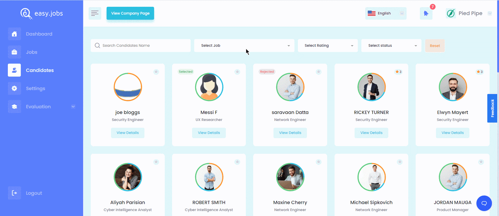Click Aliyah Parisian rating star
This screenshot has width=499, height=216.
click(156, 162)
